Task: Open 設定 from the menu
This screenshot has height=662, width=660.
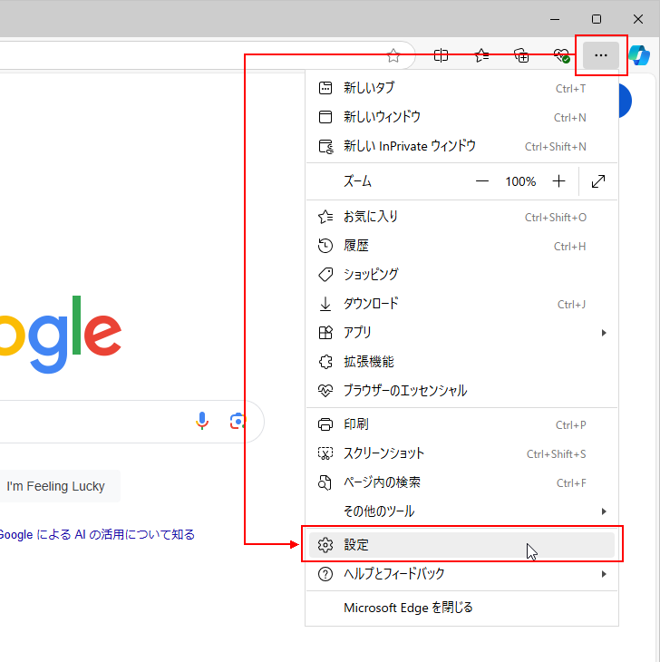Action: point(461,545)
